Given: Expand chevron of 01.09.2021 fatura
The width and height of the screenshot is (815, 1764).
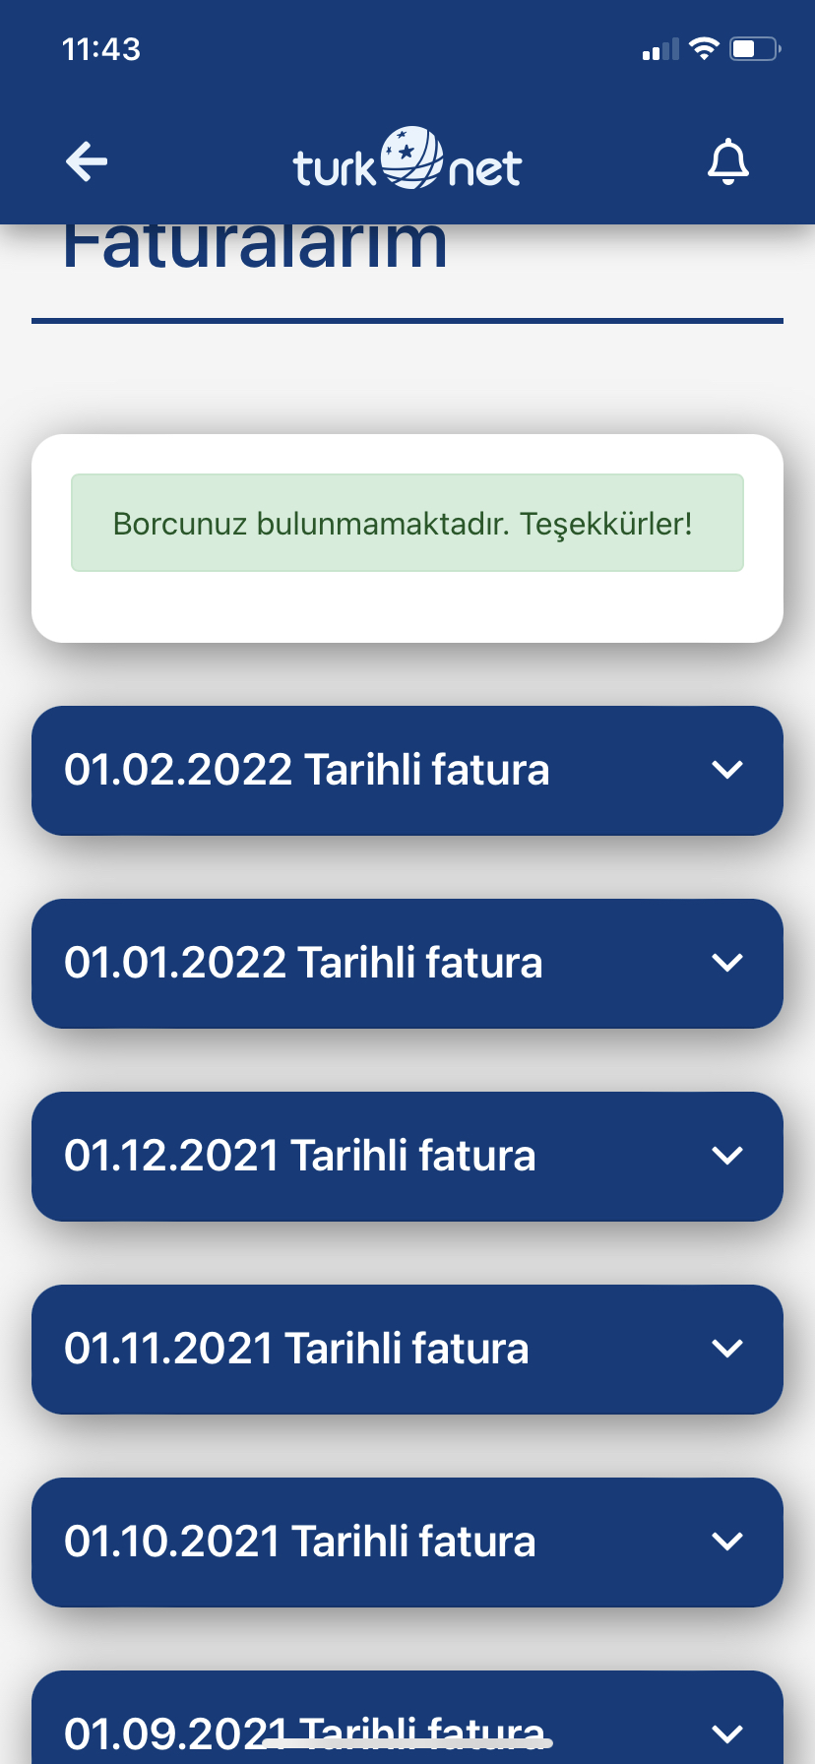Looking at the screenshot, I should tap(727, 1734).
